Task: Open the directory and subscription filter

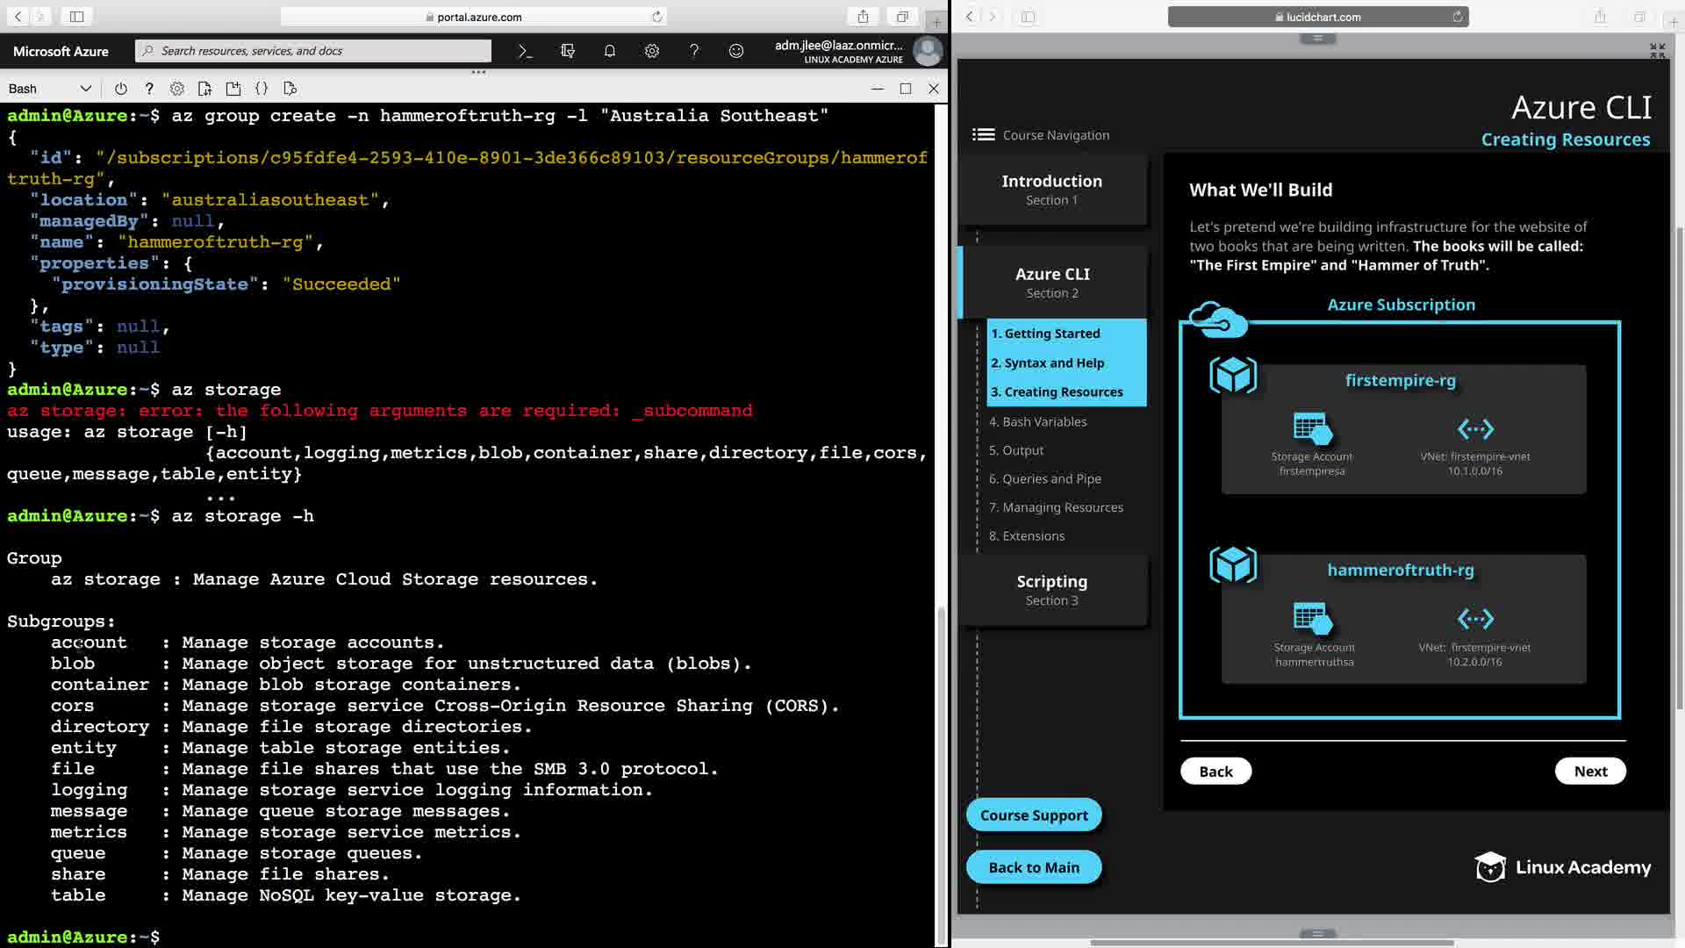Action: (x=568, y=51)
